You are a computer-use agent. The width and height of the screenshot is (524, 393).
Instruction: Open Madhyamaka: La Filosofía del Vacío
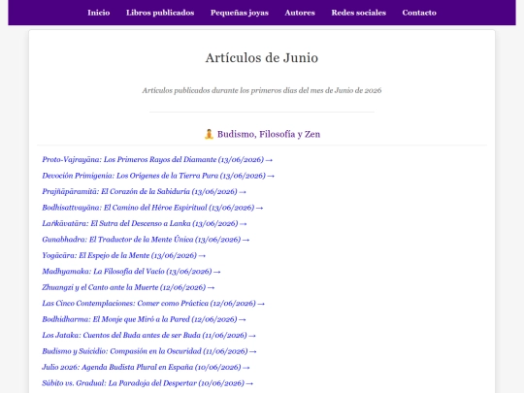131,272
